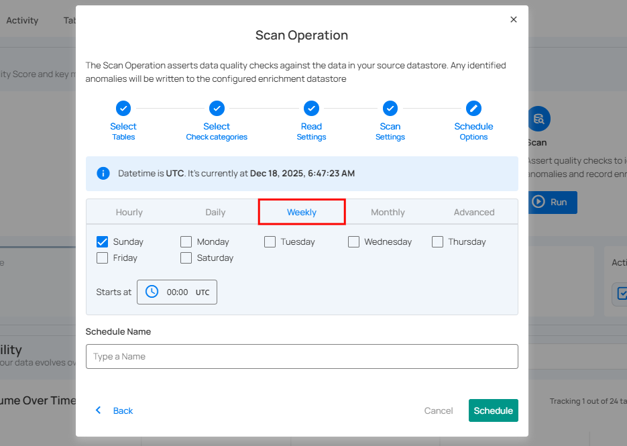
Task: Go back using the Back link
Action: point(115,410)
